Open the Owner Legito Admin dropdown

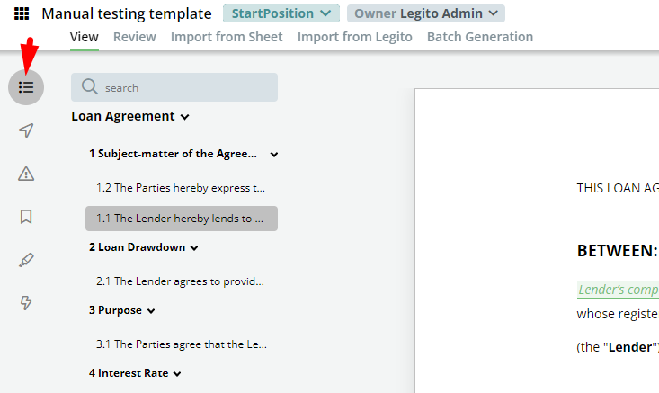[426, 13]
